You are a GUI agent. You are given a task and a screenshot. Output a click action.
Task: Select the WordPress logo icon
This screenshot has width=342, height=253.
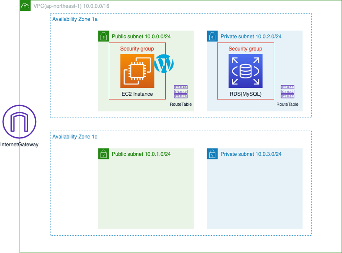(164, 64)
